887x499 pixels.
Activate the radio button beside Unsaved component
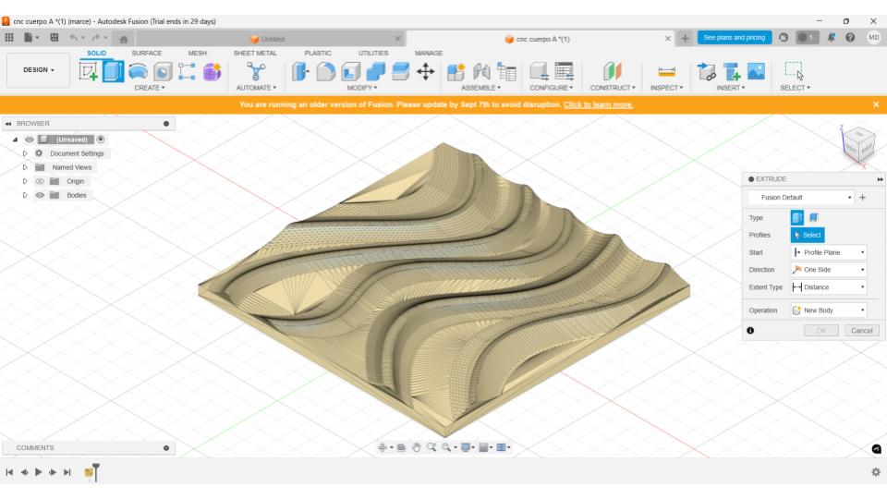101,140
